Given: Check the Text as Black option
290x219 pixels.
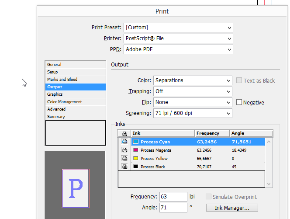Looking at the screenshot, I should 239,80.
